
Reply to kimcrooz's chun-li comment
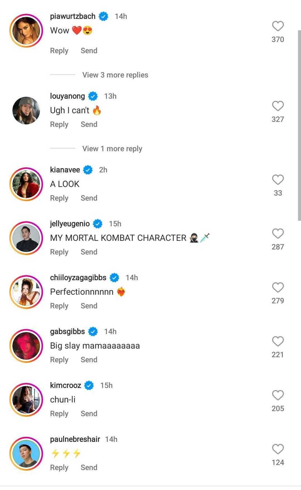point(59,414)
